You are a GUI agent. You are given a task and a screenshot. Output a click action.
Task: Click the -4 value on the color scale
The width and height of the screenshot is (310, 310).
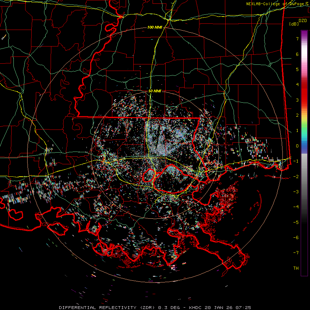(x=296, y=207)
